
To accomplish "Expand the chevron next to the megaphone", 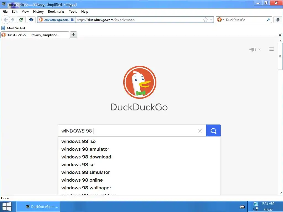I will click(x=259, y=49).
